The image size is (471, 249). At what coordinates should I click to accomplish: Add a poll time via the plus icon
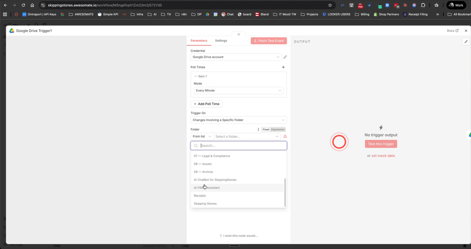click(x=283, y=67)
